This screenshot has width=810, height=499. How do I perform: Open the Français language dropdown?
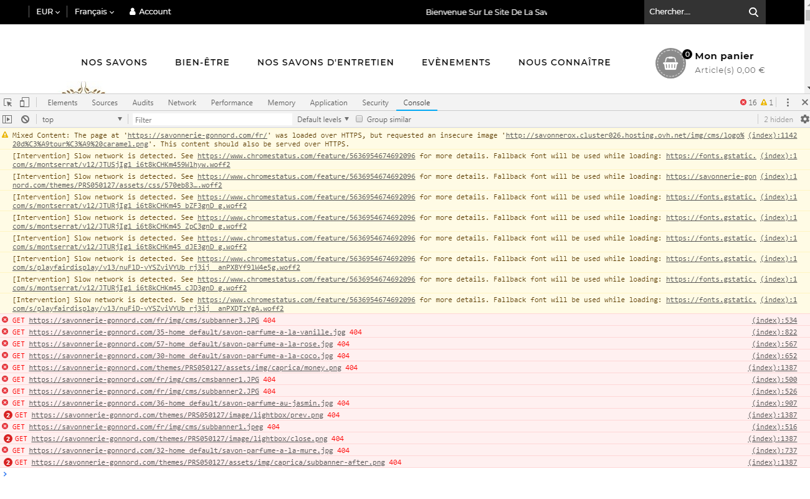(94, 12)
